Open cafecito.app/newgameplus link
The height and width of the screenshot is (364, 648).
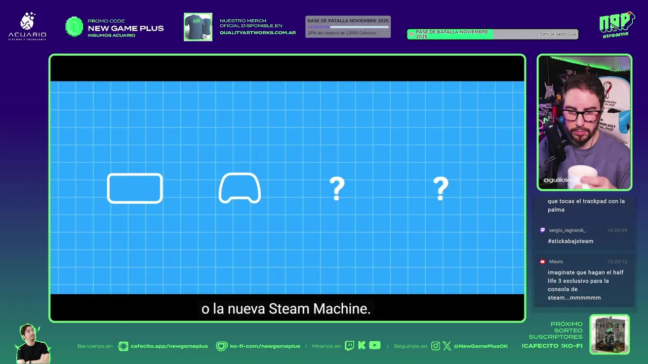(x=169, y=346)
